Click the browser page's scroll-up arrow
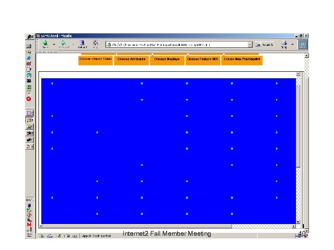This screenshot has width=334, height=250. (x=307, y=56)
